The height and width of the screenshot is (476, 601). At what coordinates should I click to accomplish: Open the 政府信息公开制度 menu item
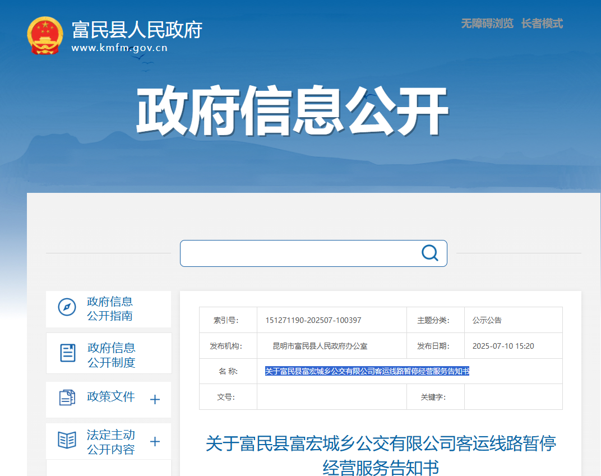[x=111, y=355]
